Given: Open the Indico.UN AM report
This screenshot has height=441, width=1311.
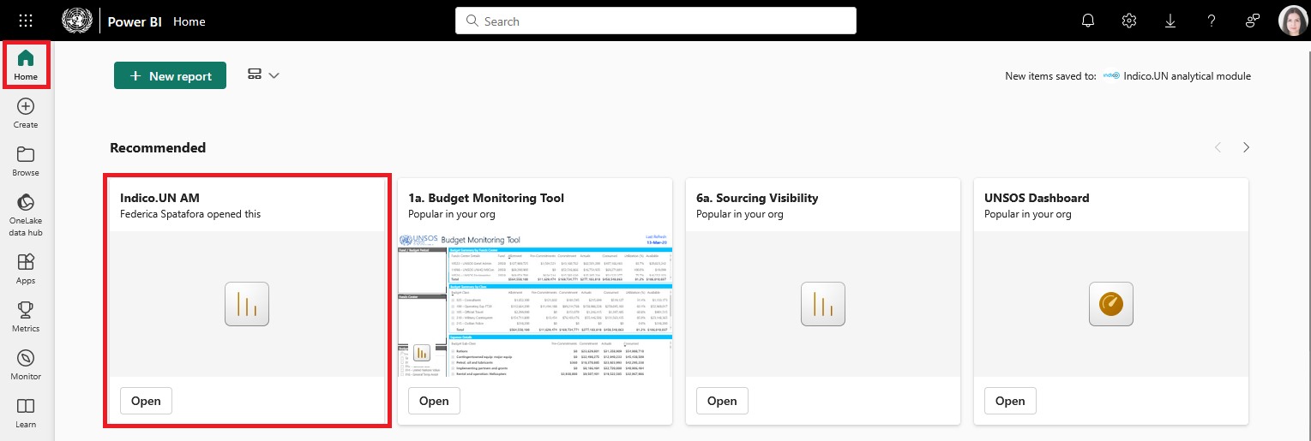Looking at the screenshot, I should click(146, 401).
